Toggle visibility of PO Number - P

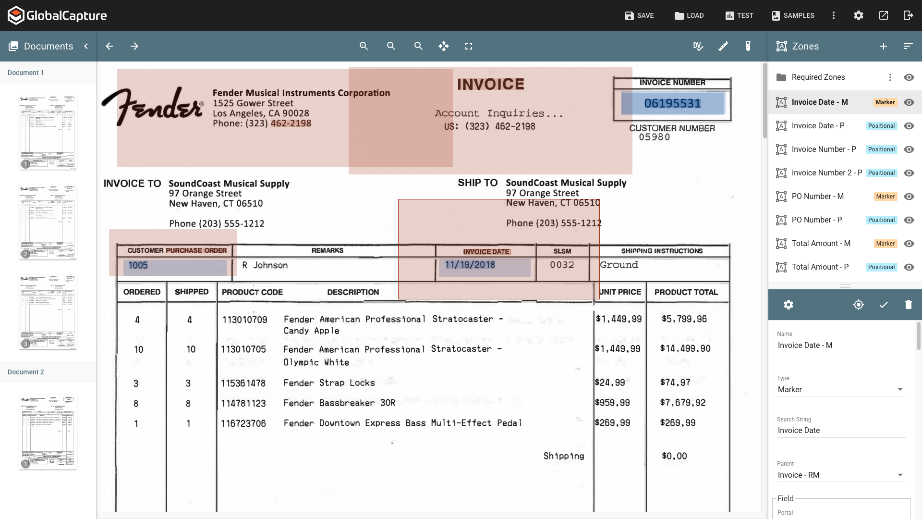pos(909,220)
